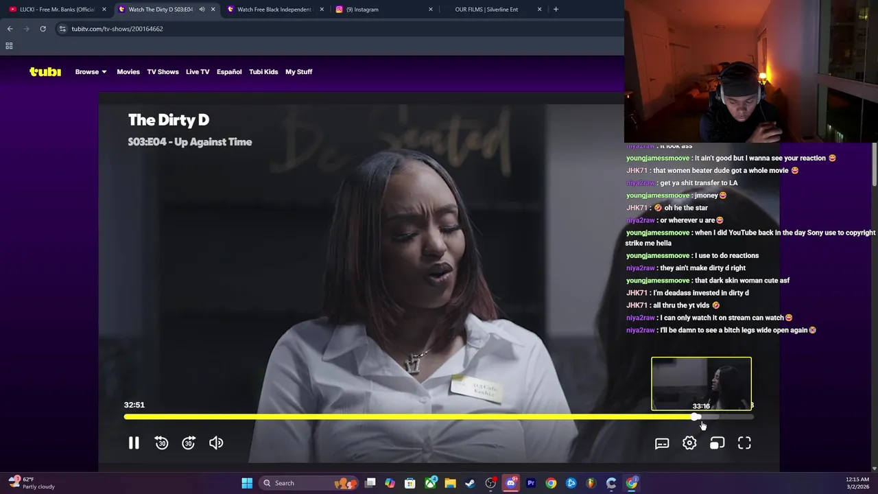Go to the Tubi home logo

45,71
